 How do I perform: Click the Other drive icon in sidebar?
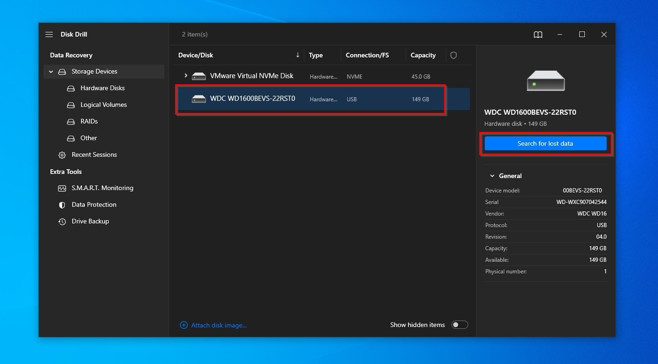tap(71, 138)
